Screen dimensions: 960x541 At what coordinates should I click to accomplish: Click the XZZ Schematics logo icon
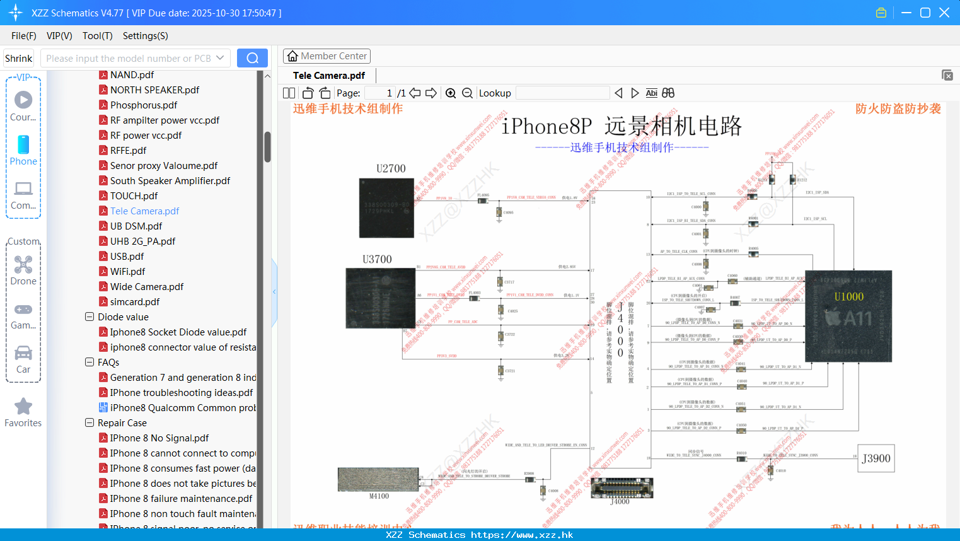16,13
